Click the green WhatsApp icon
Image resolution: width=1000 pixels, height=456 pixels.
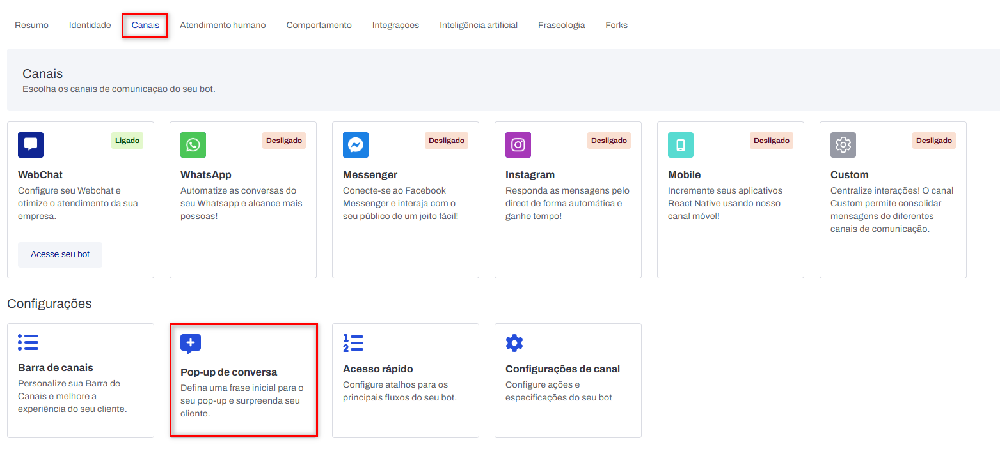point(193,145)
